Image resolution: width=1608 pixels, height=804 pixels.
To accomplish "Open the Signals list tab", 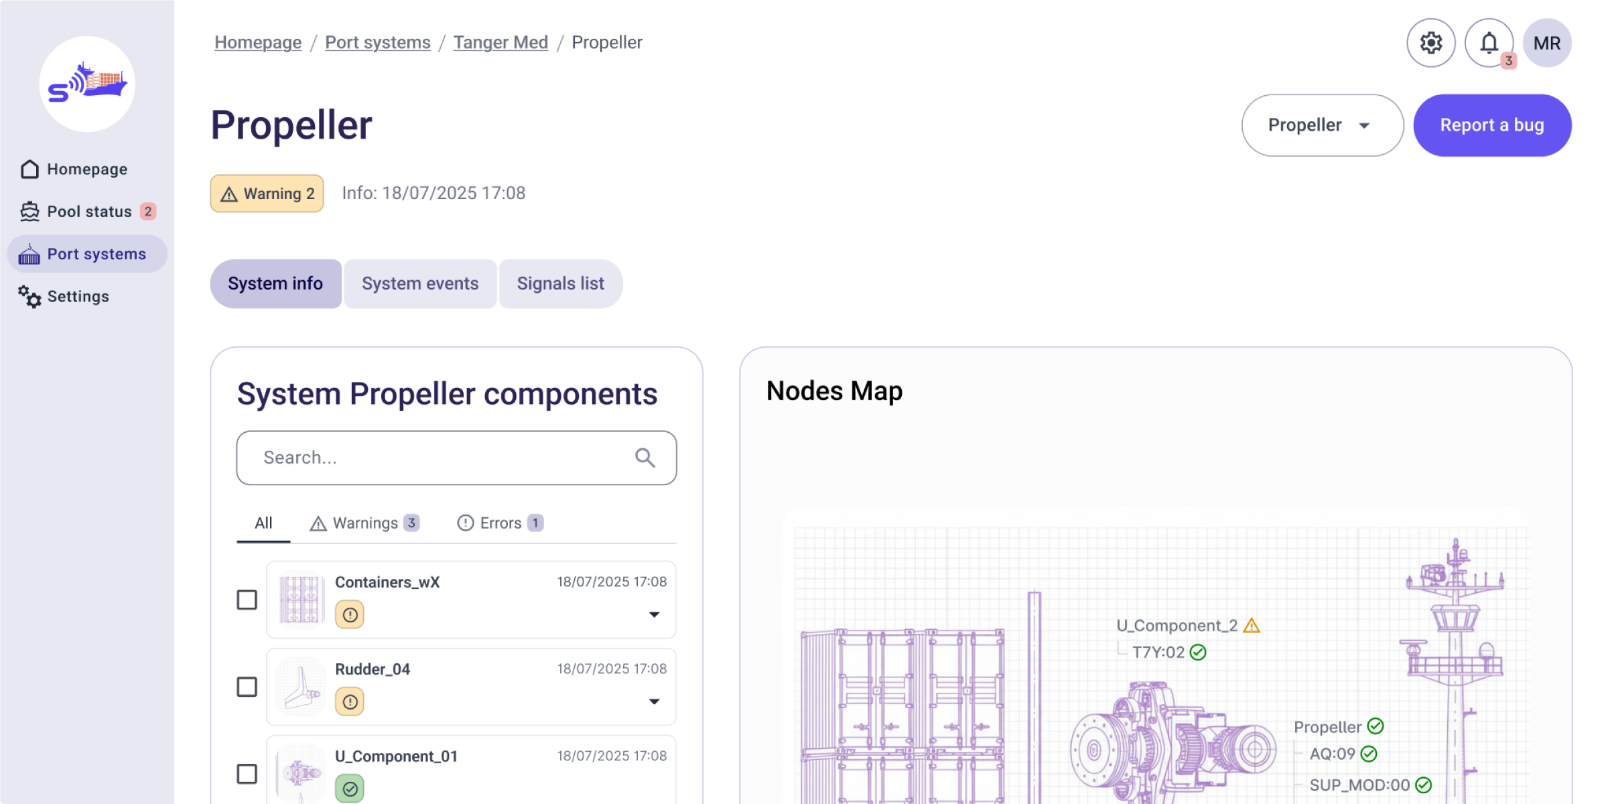I will (560, 283).
